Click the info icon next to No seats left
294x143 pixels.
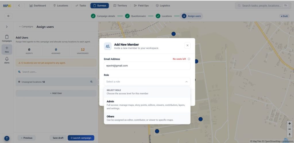click(x=189, y=59)
